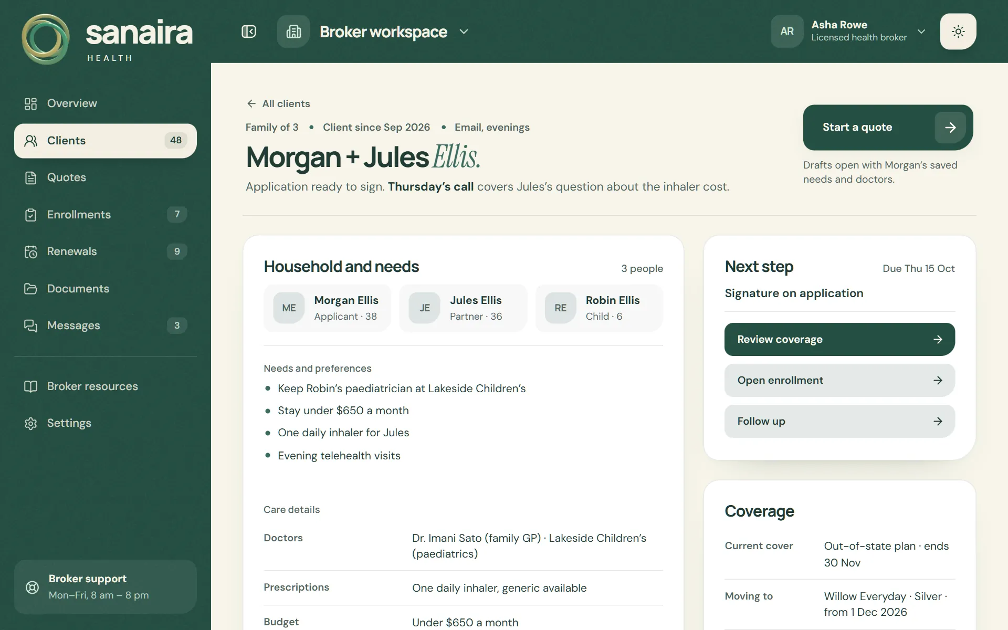Click the Open enrollment button

click(x=839, y=380)
